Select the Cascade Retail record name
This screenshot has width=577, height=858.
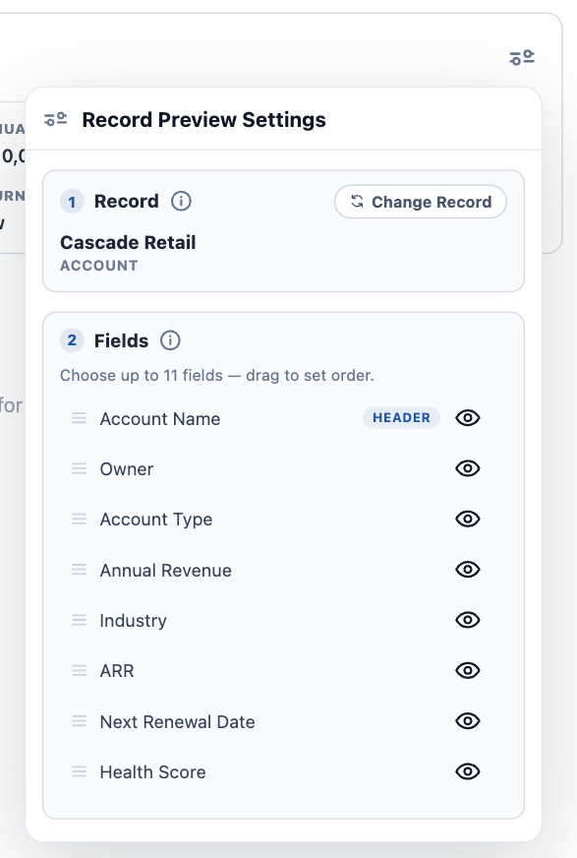128,242
